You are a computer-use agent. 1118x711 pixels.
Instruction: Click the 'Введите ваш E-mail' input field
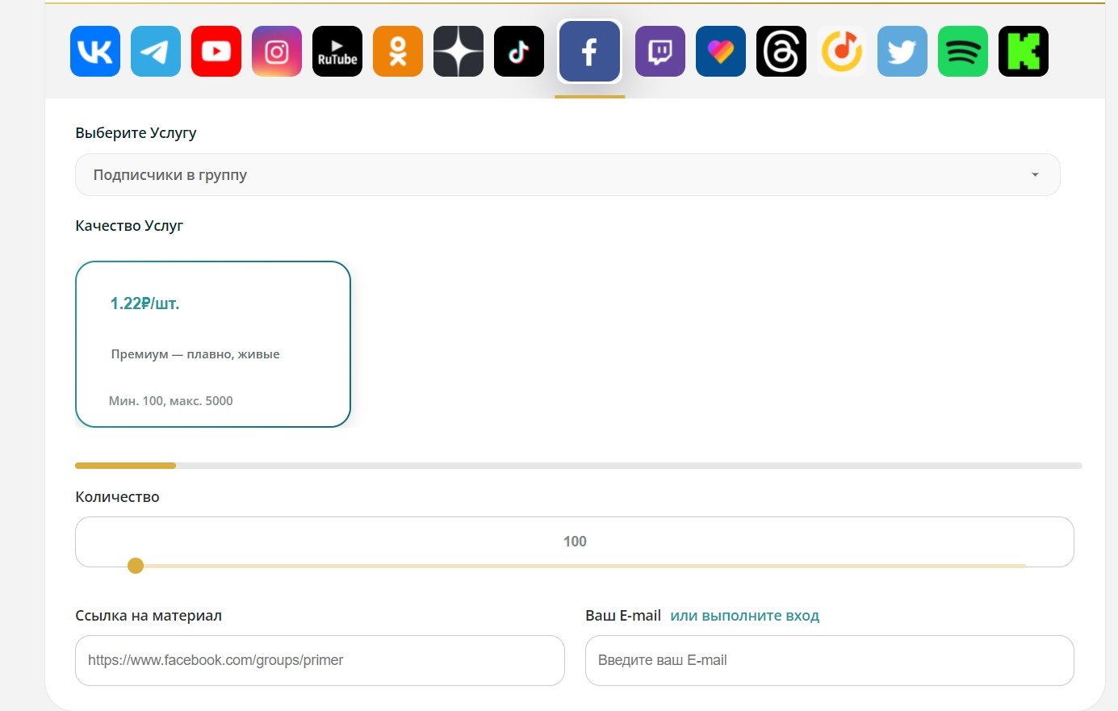(x=830, y=660)
